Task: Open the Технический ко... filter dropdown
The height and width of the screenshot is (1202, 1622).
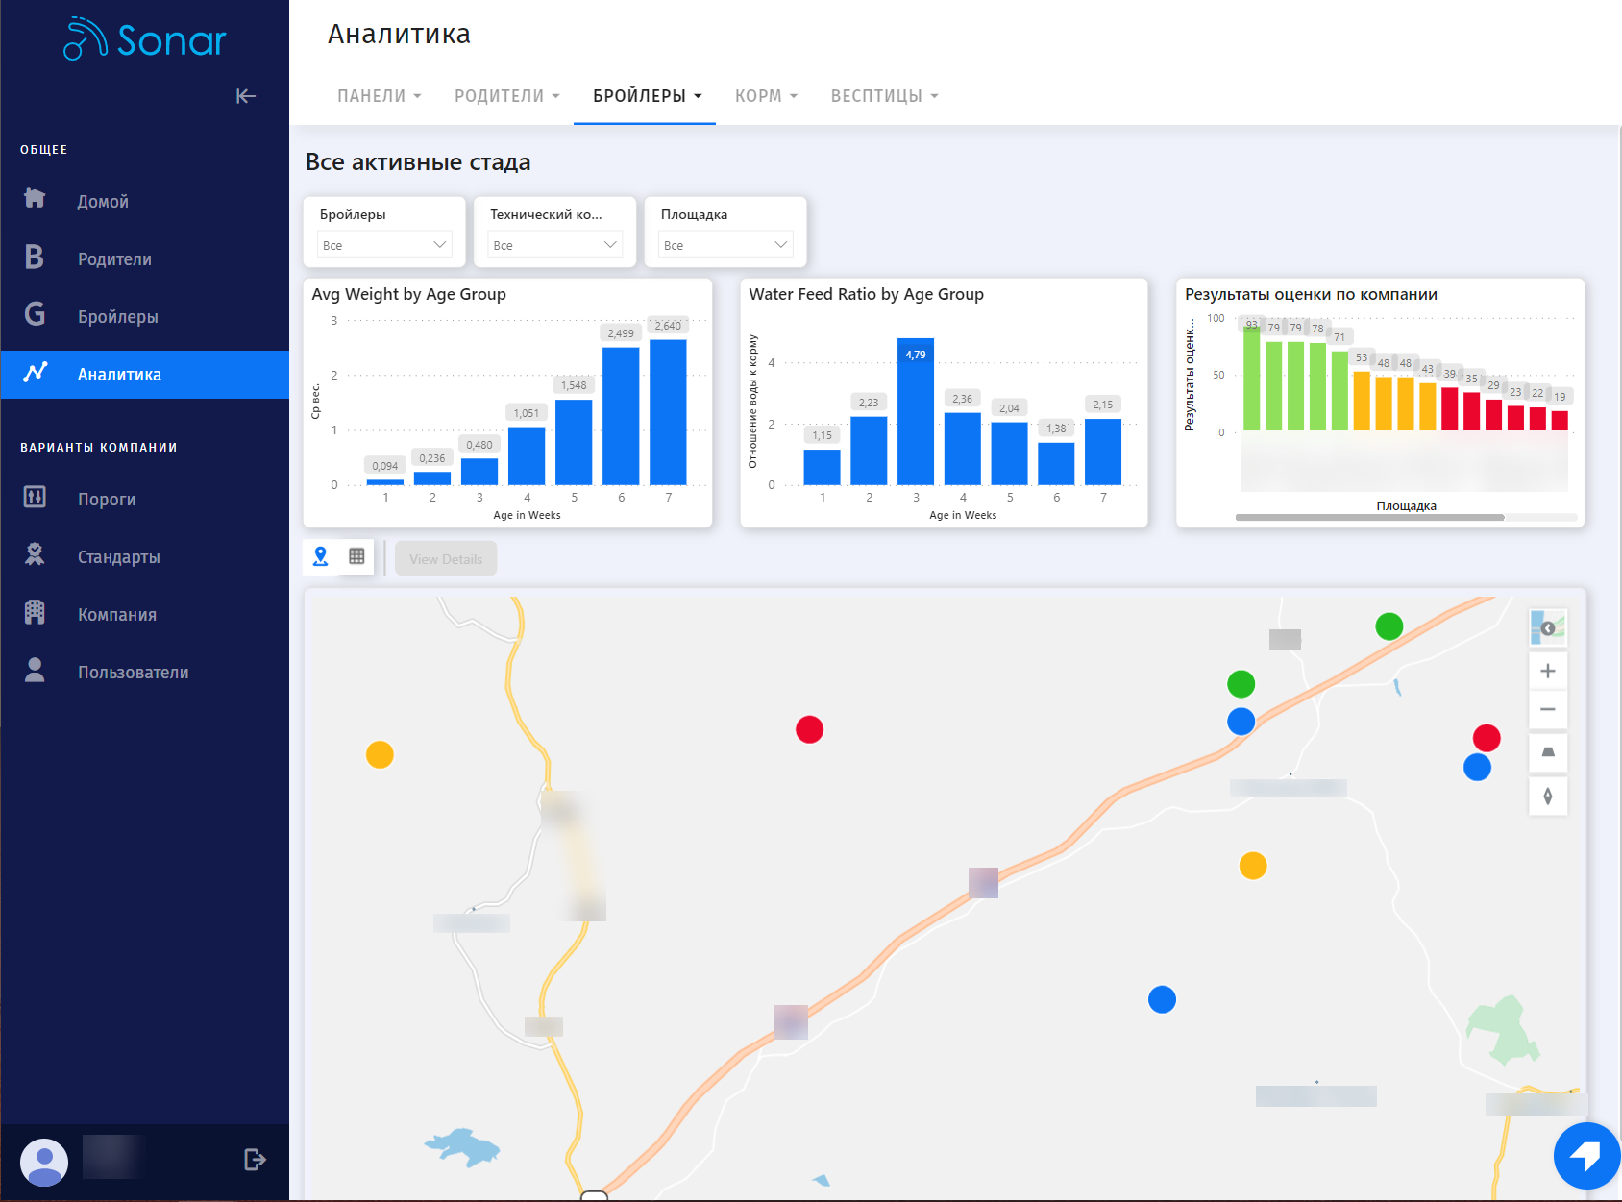Action: pyautogui.click(x=555, y=244)
